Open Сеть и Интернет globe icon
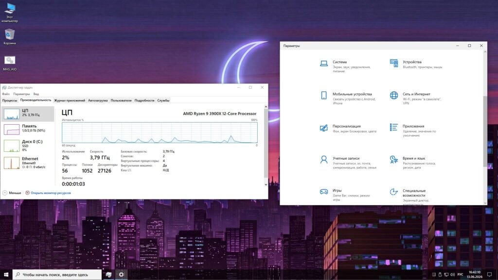Screen dimensions: 498x280 [394, 95]
